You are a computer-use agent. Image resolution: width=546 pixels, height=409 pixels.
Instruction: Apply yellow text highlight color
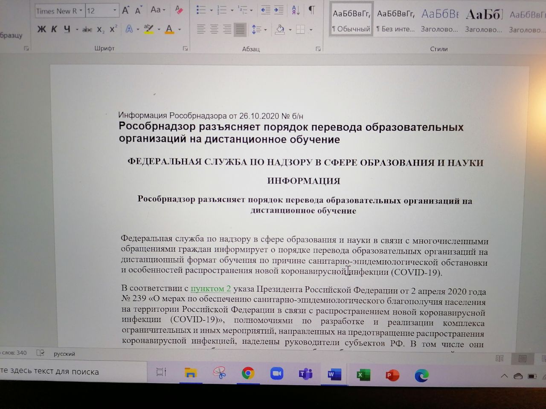point(148,29)
